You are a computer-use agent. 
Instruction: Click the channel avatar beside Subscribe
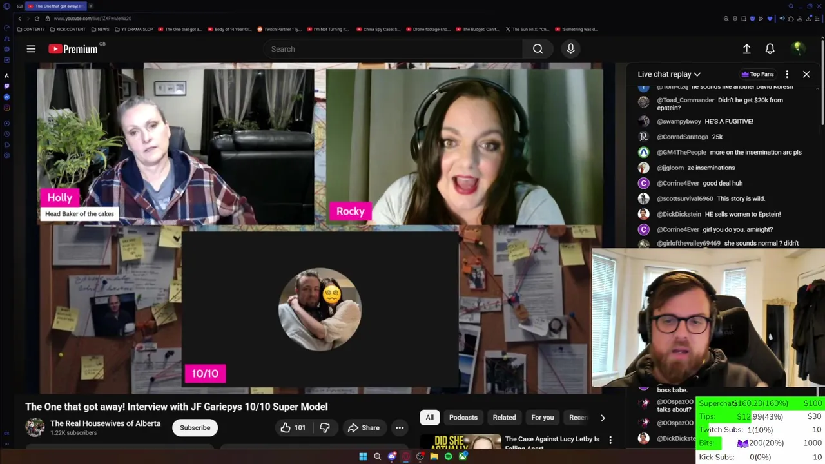pos(35,427)
